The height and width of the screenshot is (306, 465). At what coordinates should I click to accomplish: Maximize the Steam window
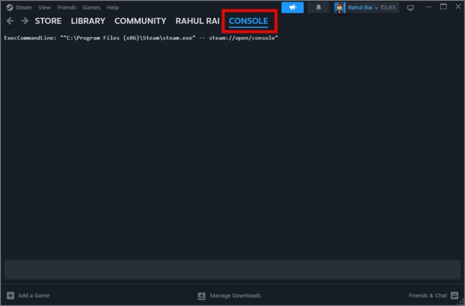443,6
